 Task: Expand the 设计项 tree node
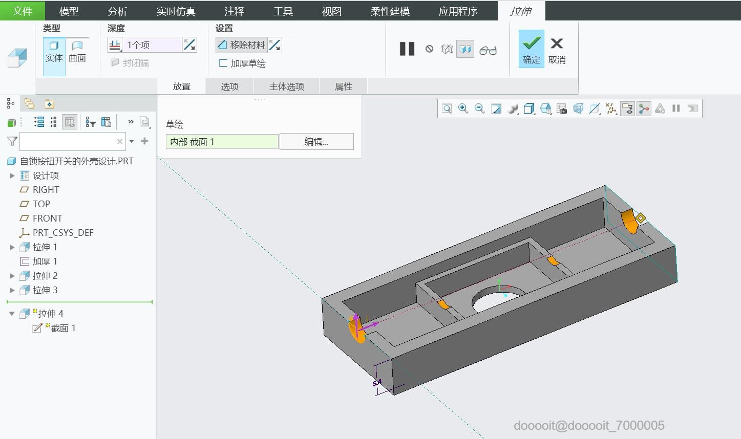pos(12,175)
